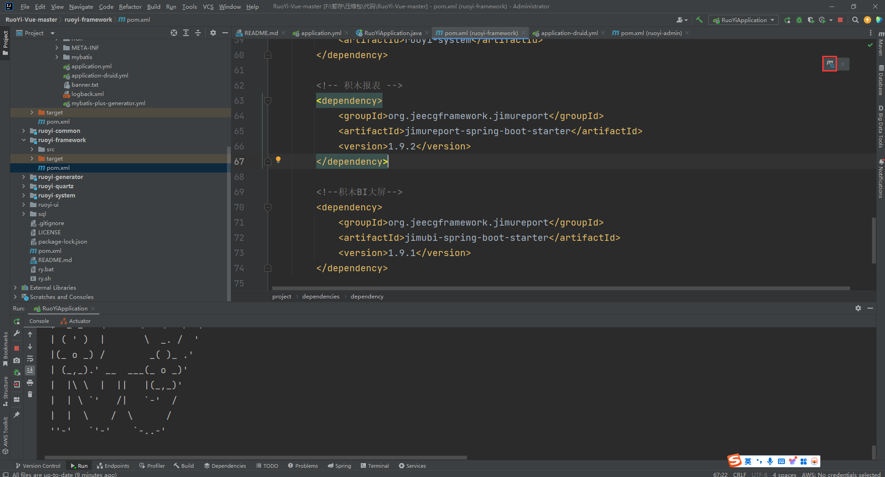The image size is (885, 477).
Task: Click 'dependencies' breadcrumb
Action: point(321,297)
